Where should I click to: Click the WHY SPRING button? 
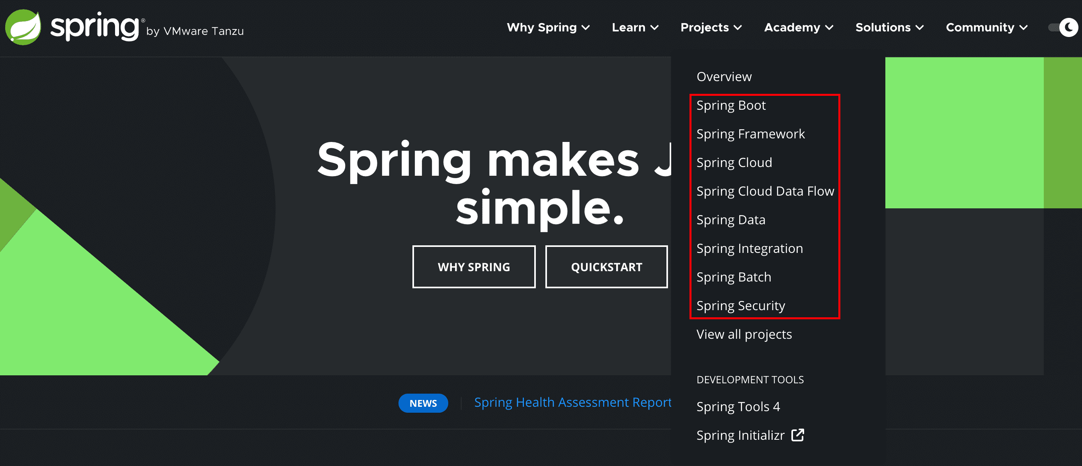click(474, 267)
